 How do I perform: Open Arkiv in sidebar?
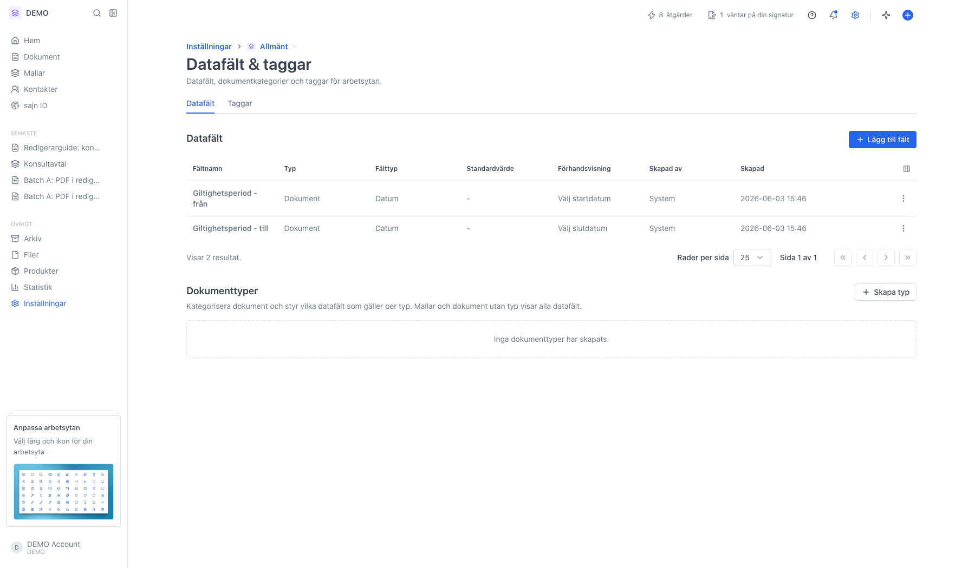click(x=63, y=239)
